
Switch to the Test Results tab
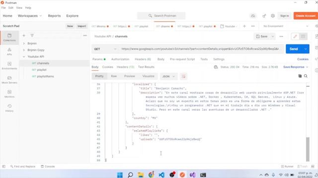coord(146,67)
